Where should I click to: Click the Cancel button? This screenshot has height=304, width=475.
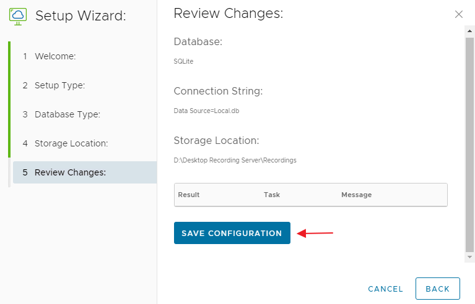(385, 289)
